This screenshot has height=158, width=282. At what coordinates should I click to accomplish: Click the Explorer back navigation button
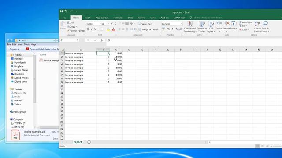pos(8,40)
